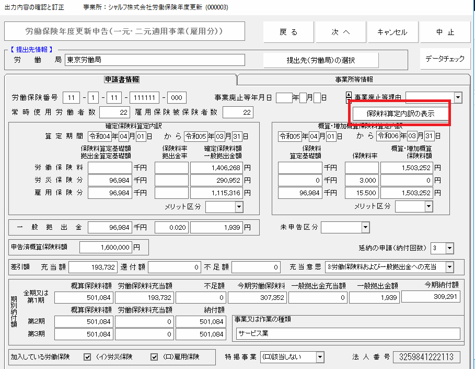This screenshot has width=475, height=369.
Task: Click the 戻る (back) button
Action: click(288, 32)
